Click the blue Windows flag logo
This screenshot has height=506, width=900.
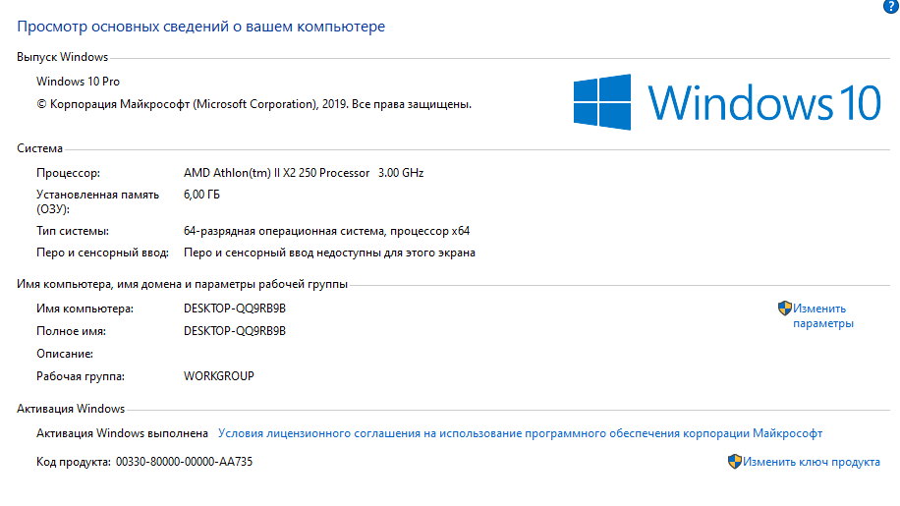click(x=602, y=102)
